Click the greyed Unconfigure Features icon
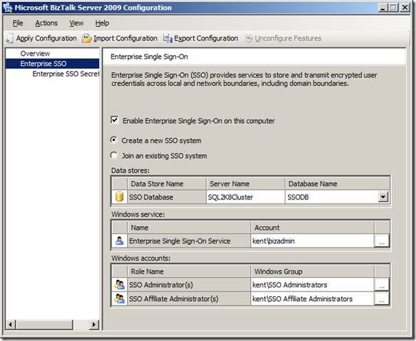The width and height of the screenshot is (416, 341). click(x=248, y=38)
